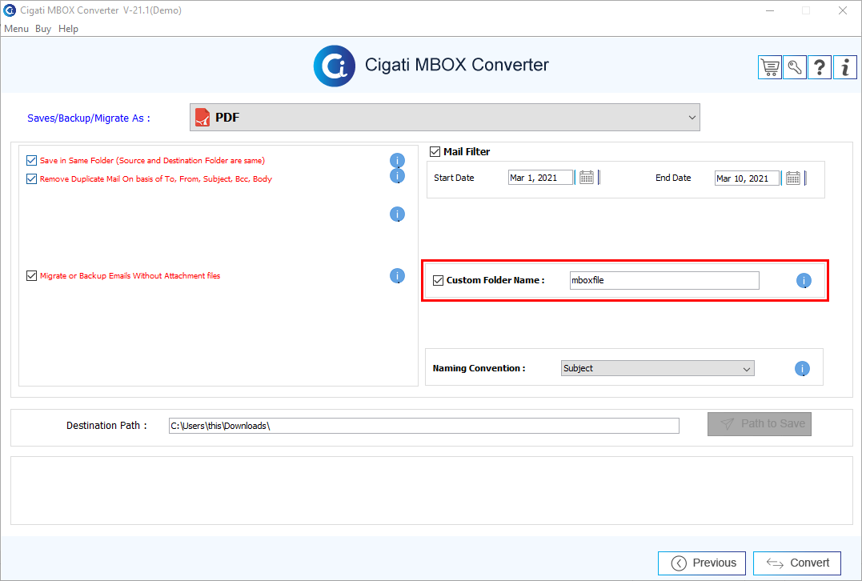Close the Cigati MBOX Converter window

click(842, 10)
